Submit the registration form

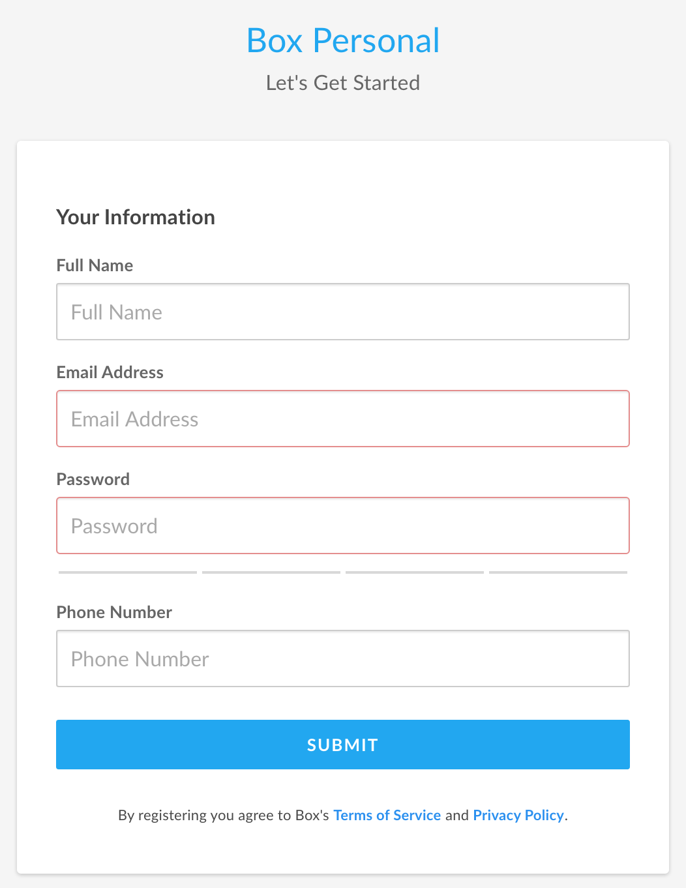343,745
